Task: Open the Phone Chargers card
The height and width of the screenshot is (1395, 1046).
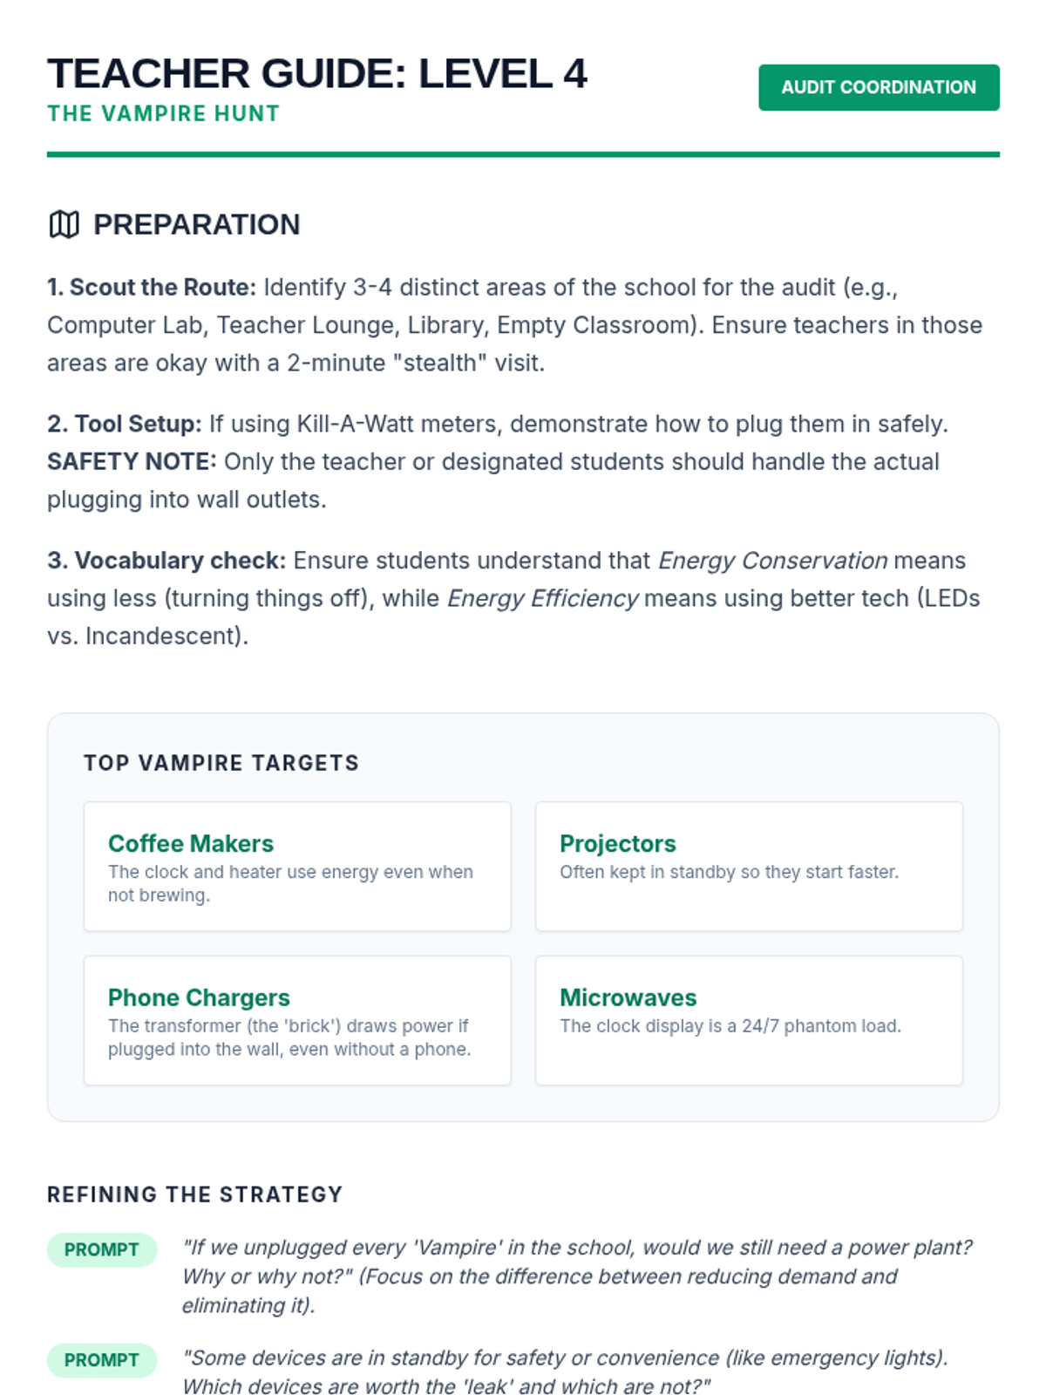Action: pos(296,1020)
